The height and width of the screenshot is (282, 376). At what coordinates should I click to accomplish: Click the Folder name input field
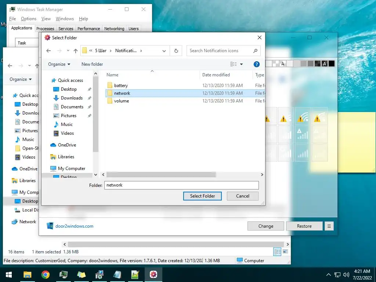pos(181,185)
